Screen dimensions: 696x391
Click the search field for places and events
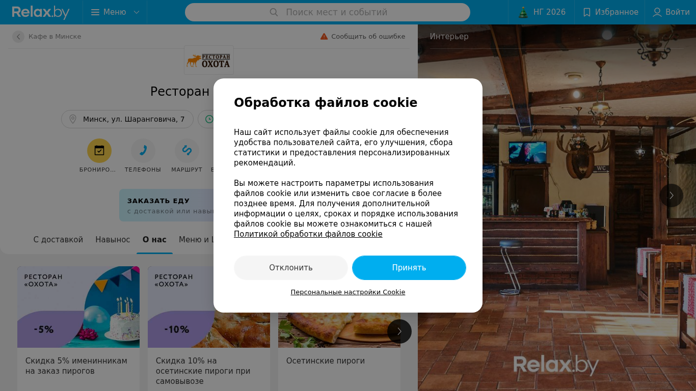pyautogui.click(x=328, y=12)
